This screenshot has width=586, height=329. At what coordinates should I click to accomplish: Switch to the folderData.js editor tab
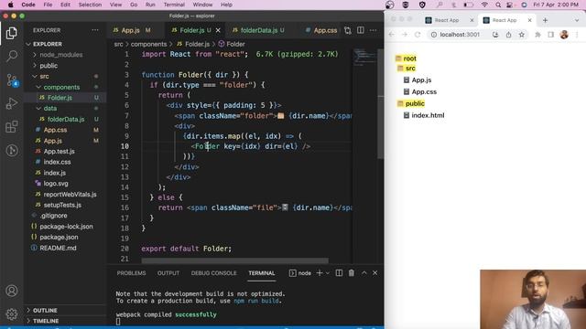(258, 30)
